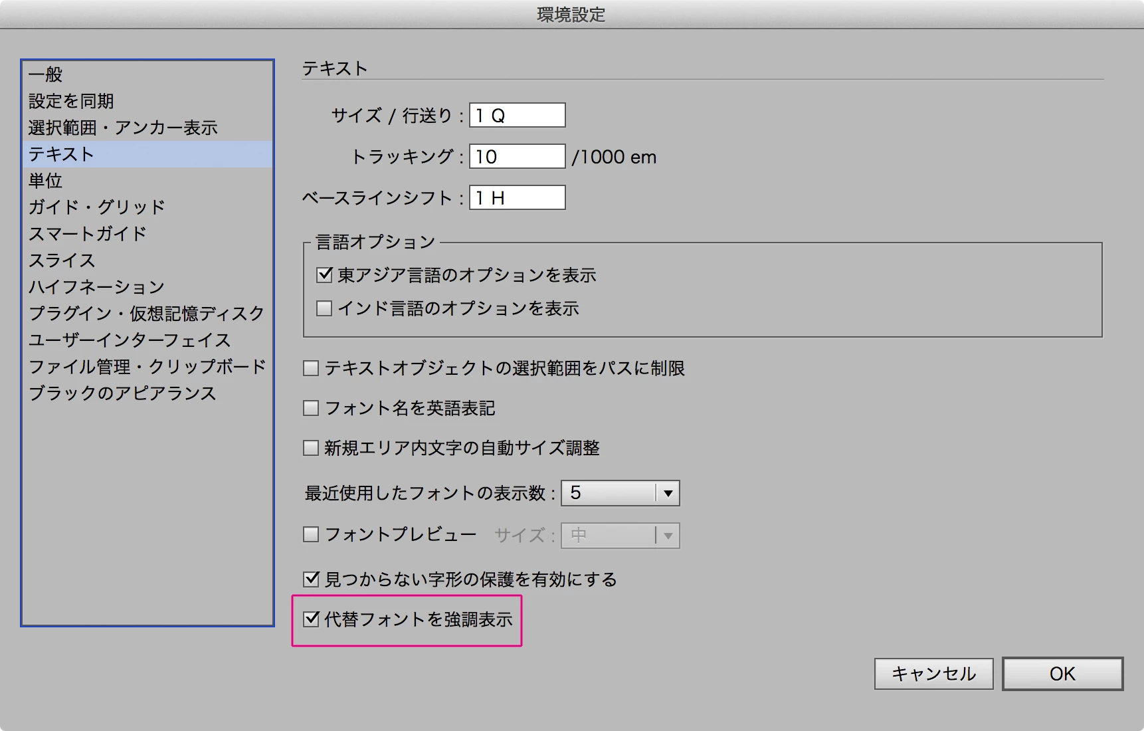Viewport: 1144px width, 731px height.
Task: Click the キャンセル button
Action: click(x=933, y=674)
